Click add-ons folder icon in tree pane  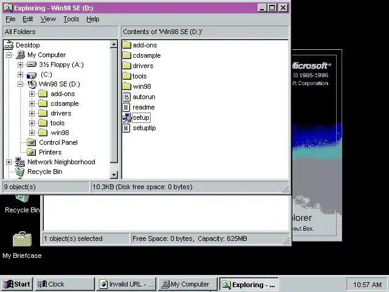(x=43, y=94)
